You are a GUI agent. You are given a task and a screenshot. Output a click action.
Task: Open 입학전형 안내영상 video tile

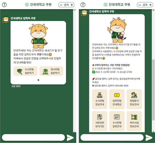click(117, 99)
